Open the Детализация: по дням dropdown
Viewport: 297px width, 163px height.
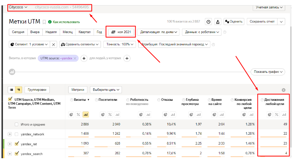click(x=158, y=32)
